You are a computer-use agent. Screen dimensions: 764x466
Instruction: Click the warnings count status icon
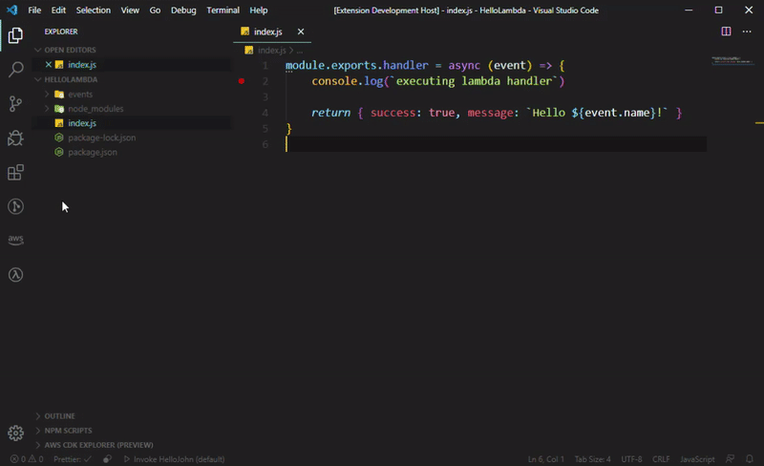click(35, 459)
